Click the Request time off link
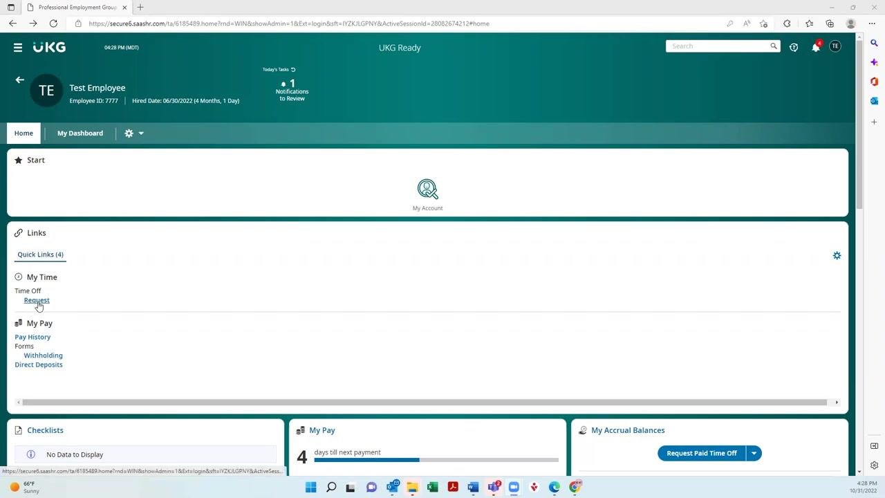The image size is (885, 498). [x=37, y=300]
